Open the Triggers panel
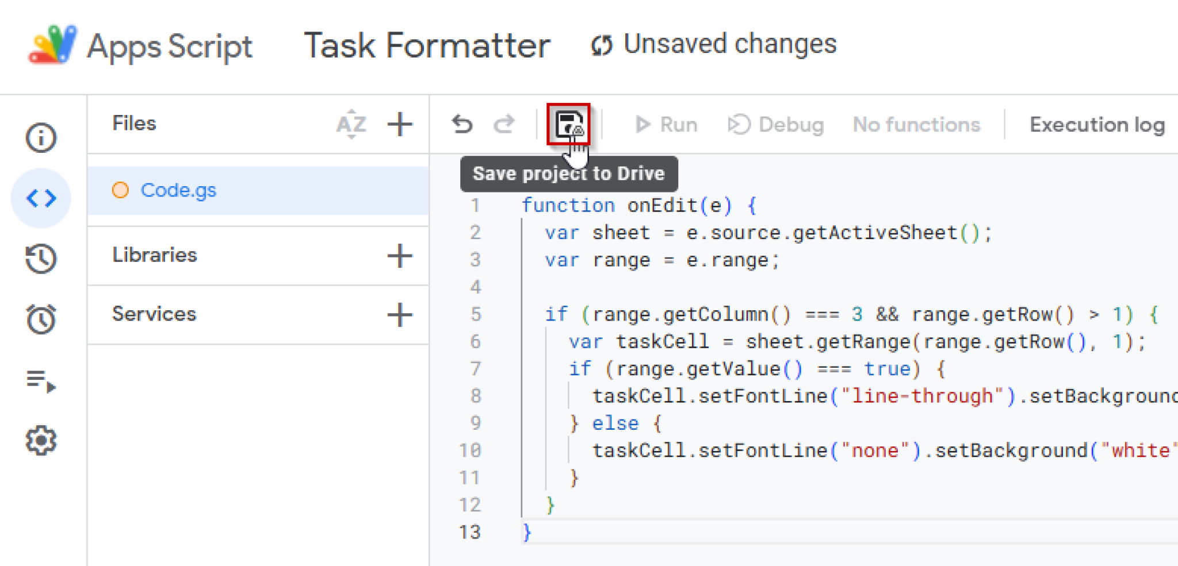Viewport: 1178px width, 566px height. pyautogui.click(x=41, y=319)
